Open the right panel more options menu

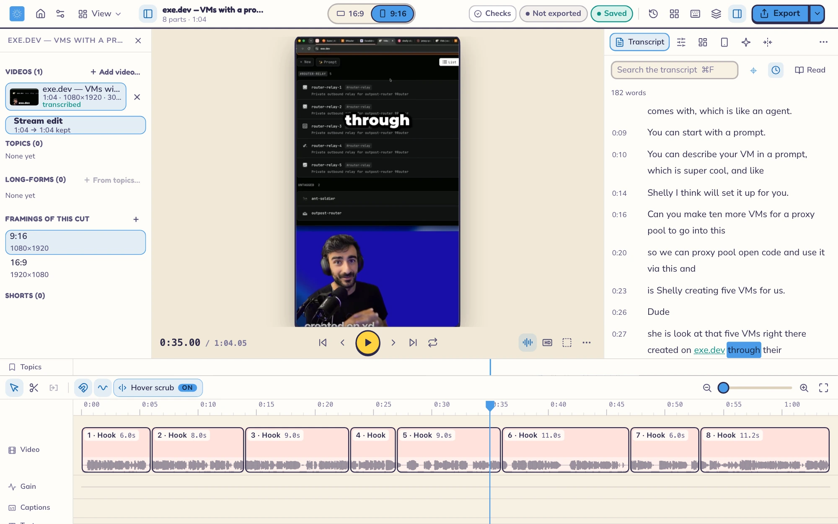[x=823, y=42]
